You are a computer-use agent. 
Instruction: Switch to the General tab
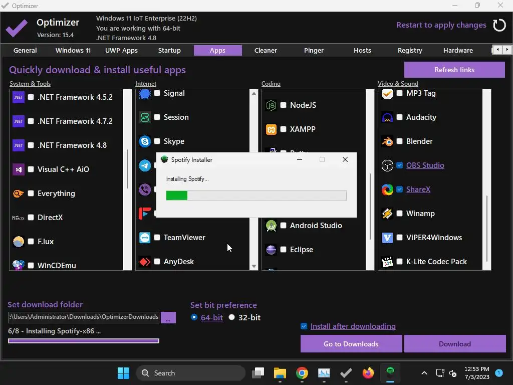click(25, 51)
